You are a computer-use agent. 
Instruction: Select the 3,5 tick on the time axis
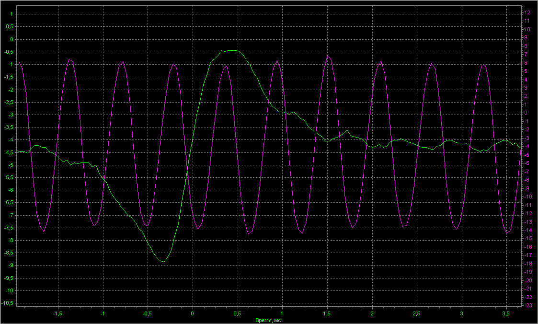pos(506,313)
